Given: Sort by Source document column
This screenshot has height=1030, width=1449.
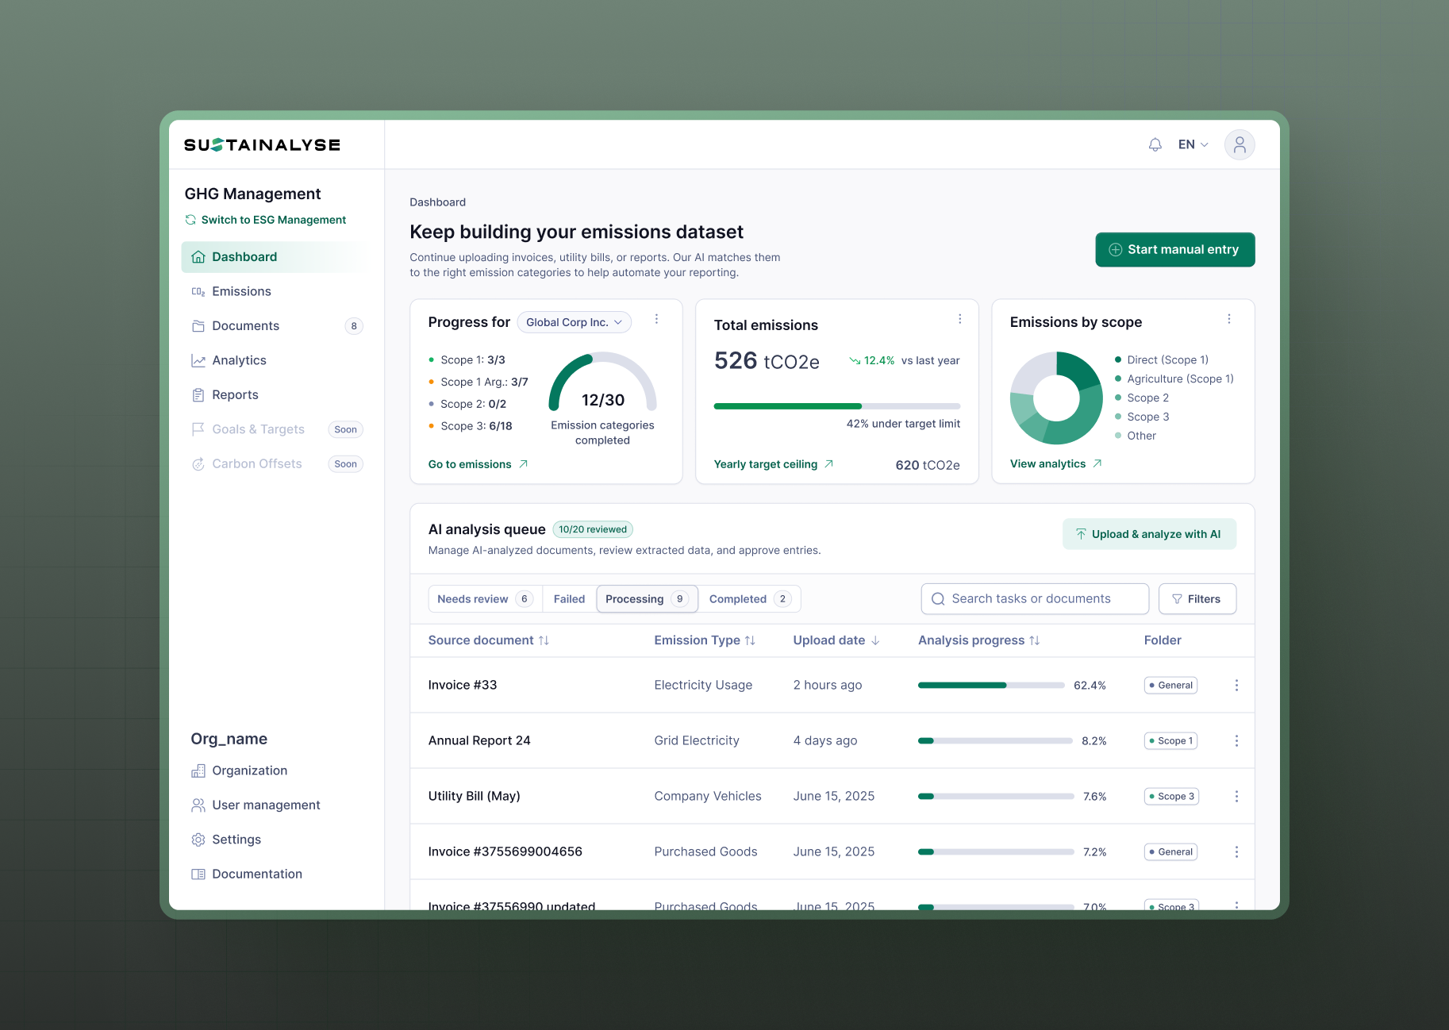Looking at the screenshot, I should [x=489, y=640].
